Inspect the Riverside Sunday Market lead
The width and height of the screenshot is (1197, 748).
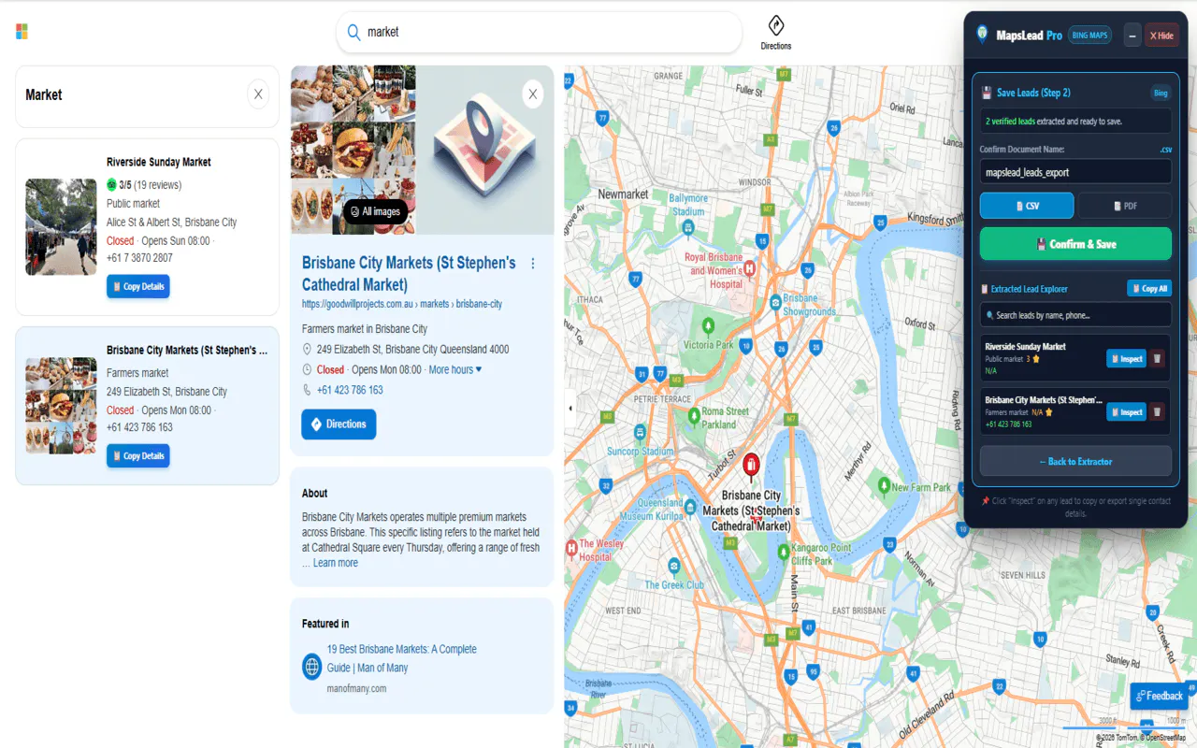coord(1126,358)
